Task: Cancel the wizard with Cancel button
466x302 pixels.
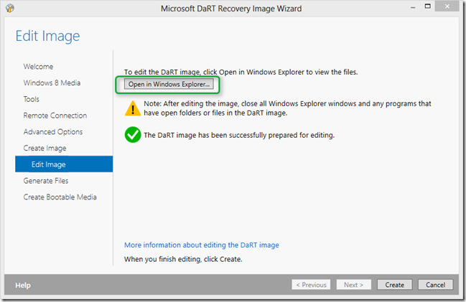Action: pos(435,285)
